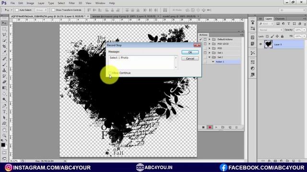Select the Move tool

tap(4, 23)
